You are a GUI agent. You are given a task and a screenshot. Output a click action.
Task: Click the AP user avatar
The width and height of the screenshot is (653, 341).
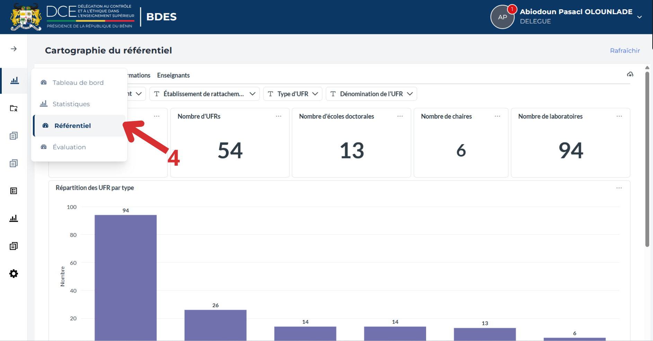502,17
